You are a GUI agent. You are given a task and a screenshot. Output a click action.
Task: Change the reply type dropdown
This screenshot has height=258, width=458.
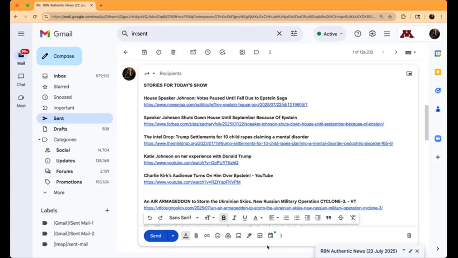click(150, 73)
